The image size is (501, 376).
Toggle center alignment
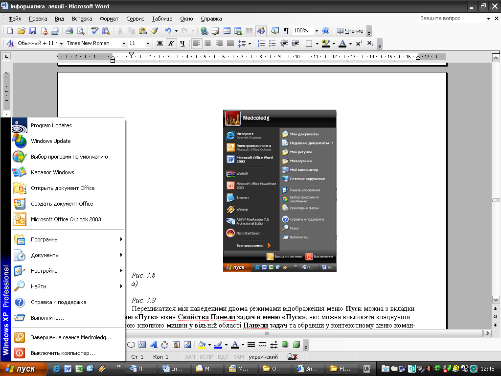coord(207,44)
